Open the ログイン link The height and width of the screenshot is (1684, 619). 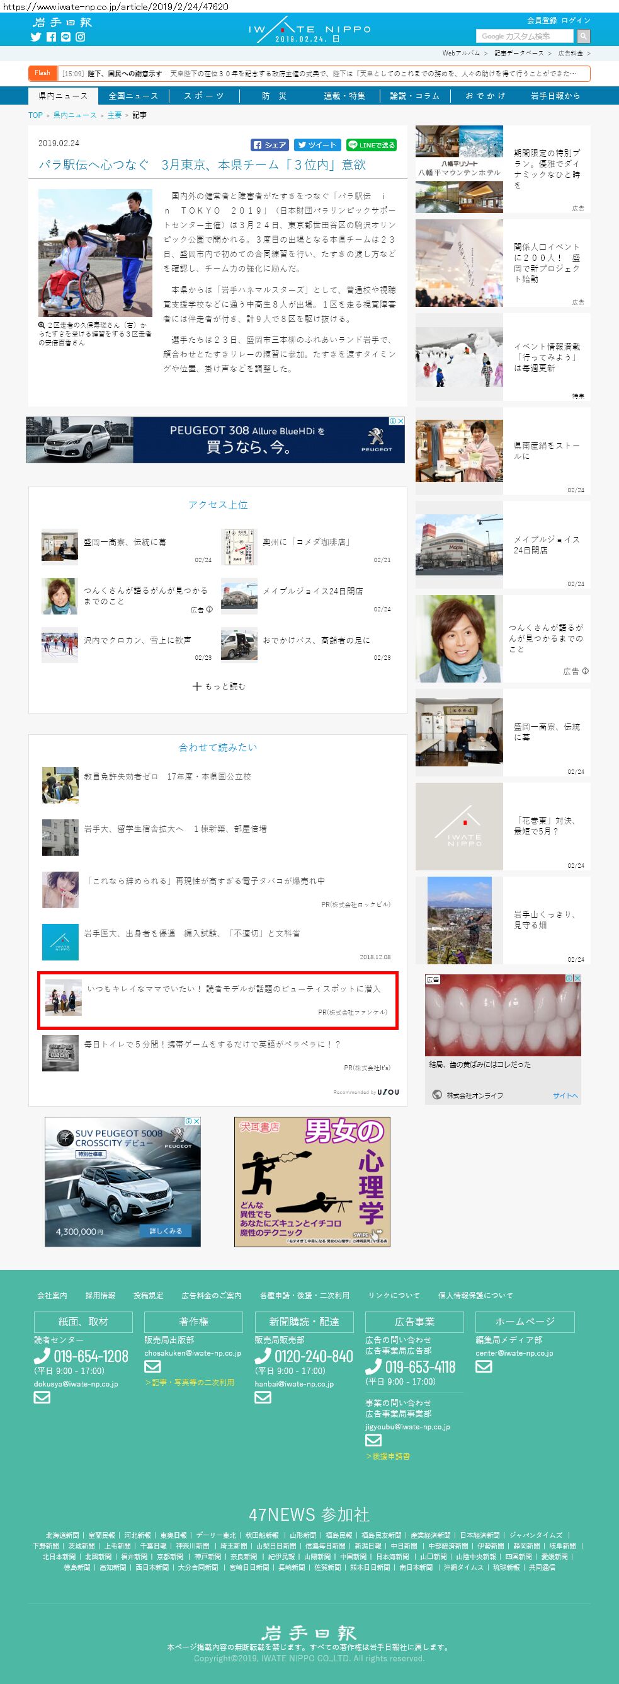(576, 20)
